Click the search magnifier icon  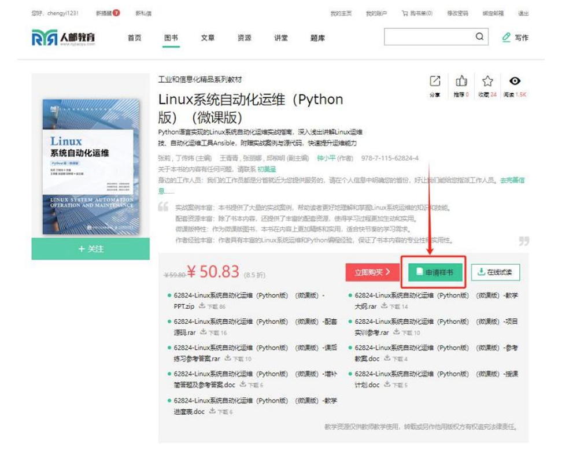click(479, 36)
